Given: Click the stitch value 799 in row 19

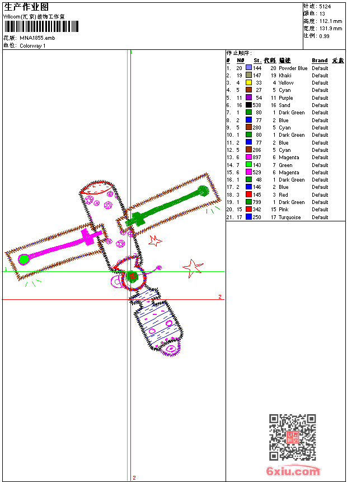Looking at the screenshot, I should click(257, 202).
